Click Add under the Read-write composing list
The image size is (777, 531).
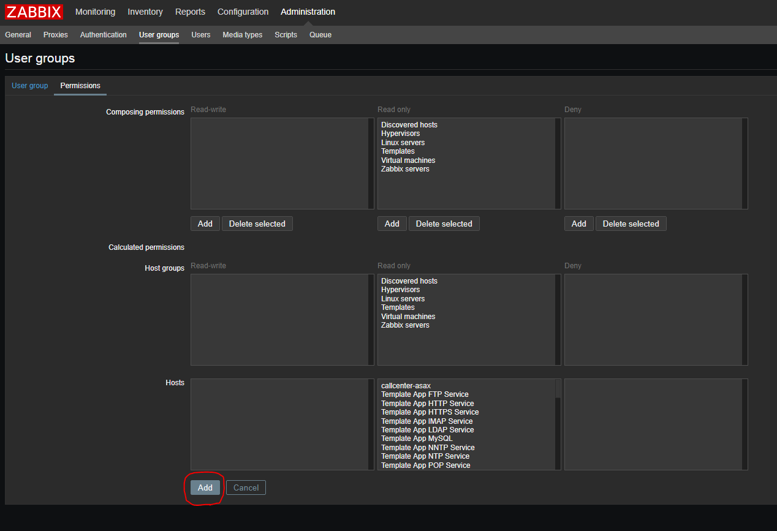click(205, 224)
